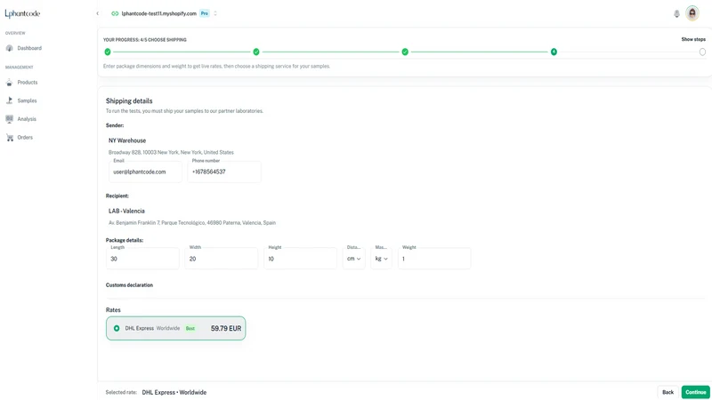
Task: Click the Selected rate DHL Express text
Action: tap(174, 392)
